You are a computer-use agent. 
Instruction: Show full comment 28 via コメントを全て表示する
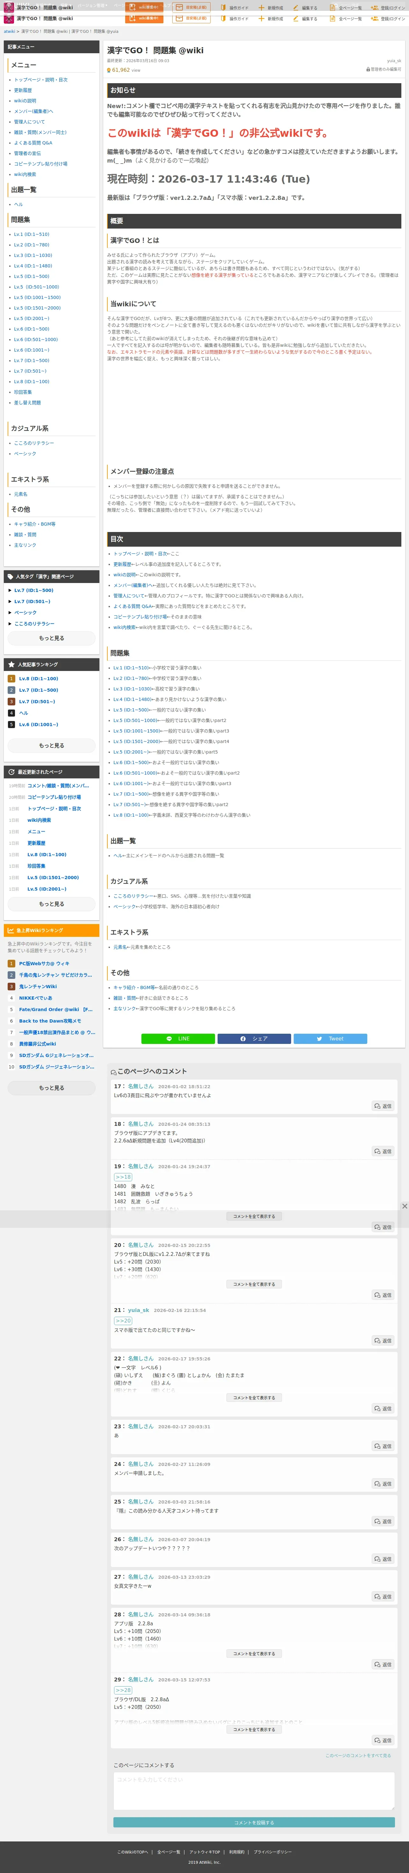click(x=254, y=1653)
